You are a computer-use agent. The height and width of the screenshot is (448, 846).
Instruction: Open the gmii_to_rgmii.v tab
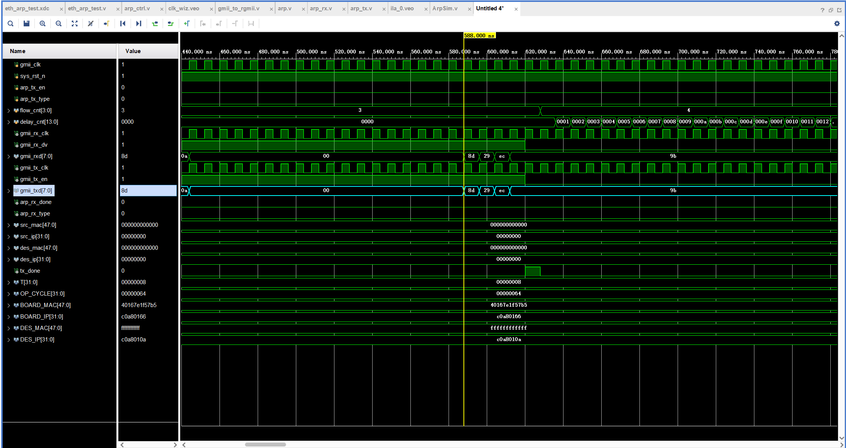pos(239,8)
